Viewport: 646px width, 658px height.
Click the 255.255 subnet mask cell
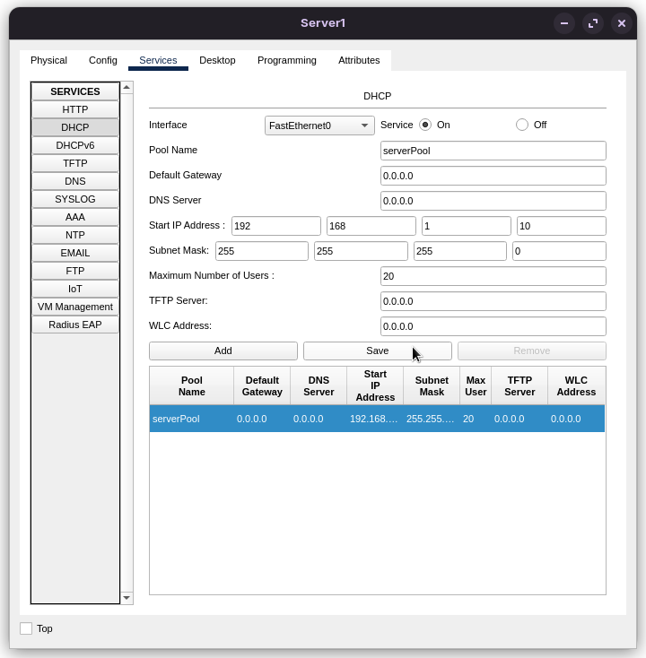pos(432,419)
